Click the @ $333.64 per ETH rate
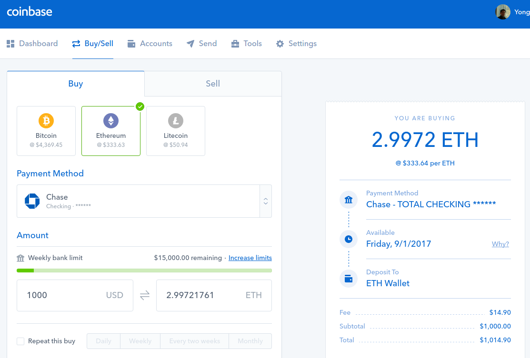 click(x=425, y=163)
